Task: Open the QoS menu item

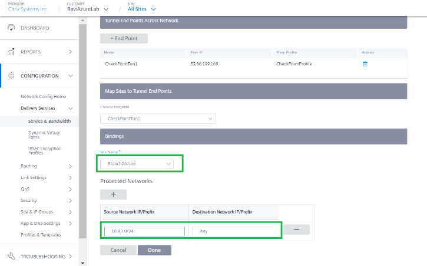Action: (x=25, y=189)
